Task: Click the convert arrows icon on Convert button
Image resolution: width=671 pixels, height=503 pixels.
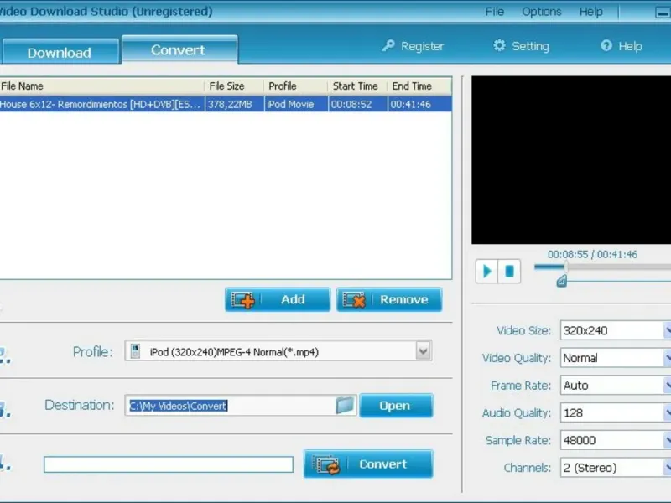Action: tap(327, 465)
